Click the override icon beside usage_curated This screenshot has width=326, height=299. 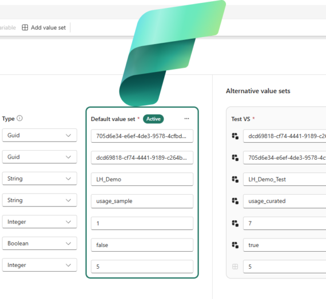(x=235, y=201)
